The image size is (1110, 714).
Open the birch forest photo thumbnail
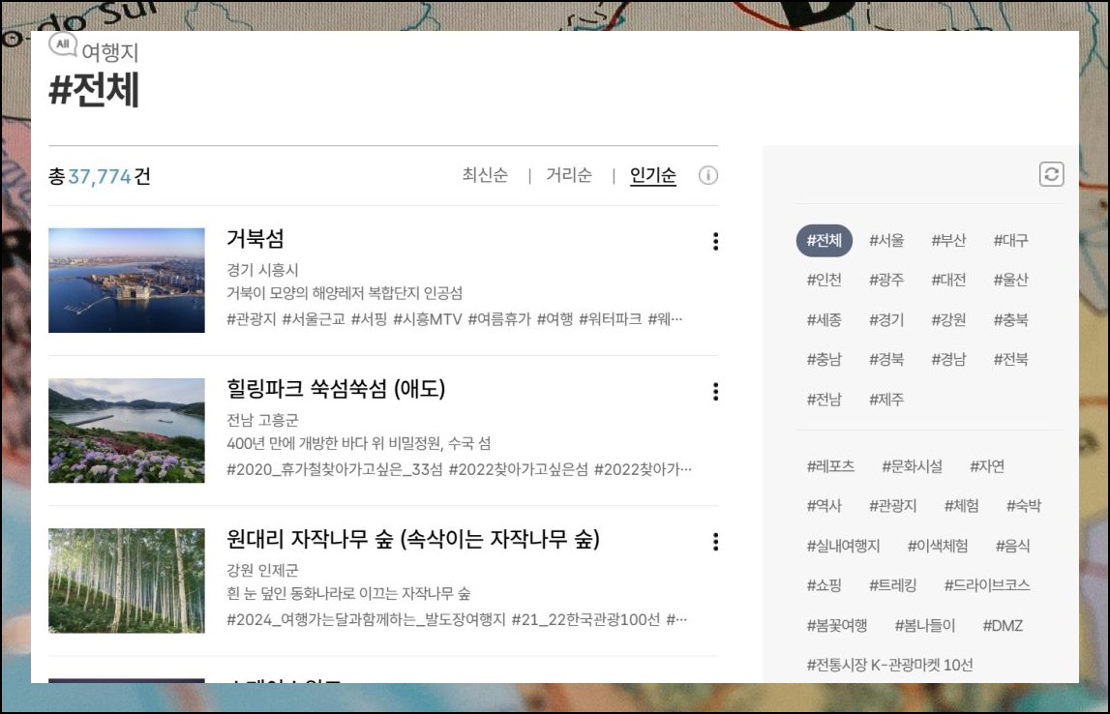tap(127, 580)
